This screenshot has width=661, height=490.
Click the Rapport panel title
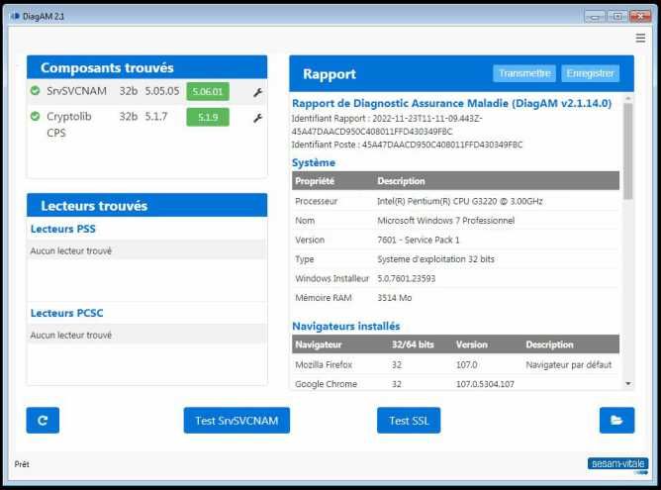tap(330, 74)
